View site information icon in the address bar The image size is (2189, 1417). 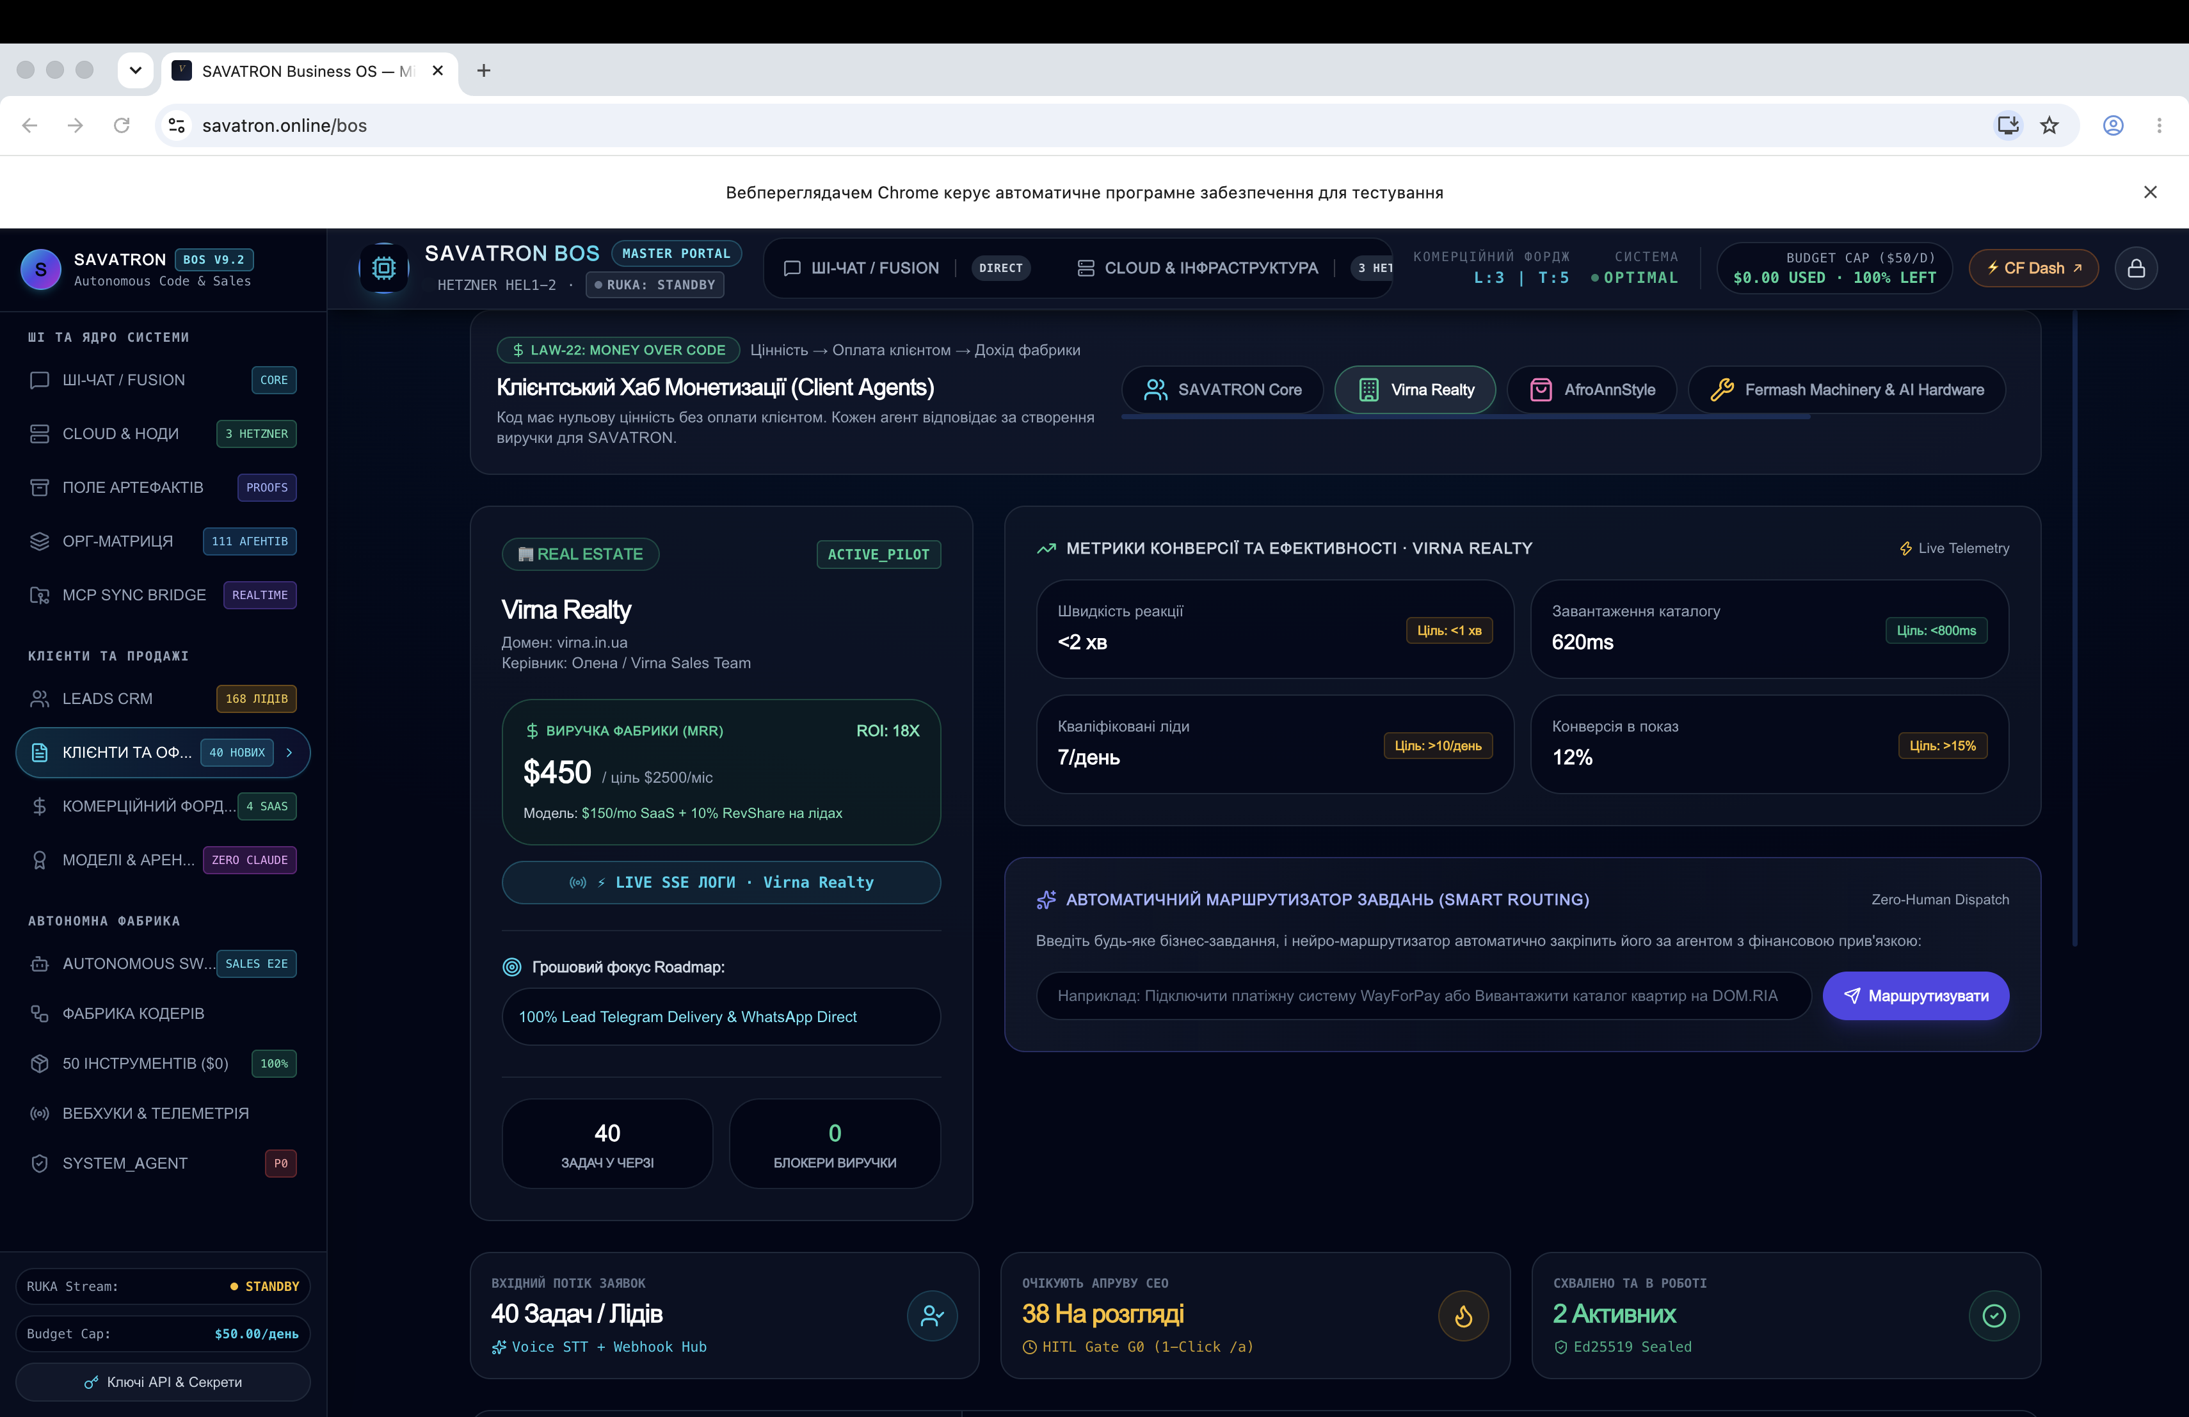(x=177, y=125)
